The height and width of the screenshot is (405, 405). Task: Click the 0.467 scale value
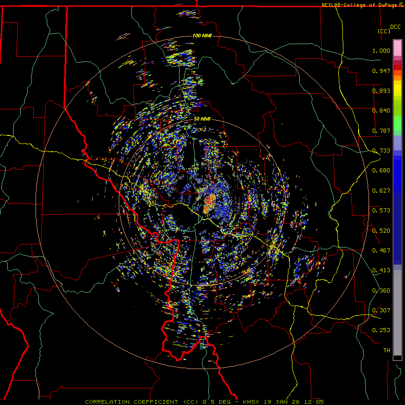point(381,251)
